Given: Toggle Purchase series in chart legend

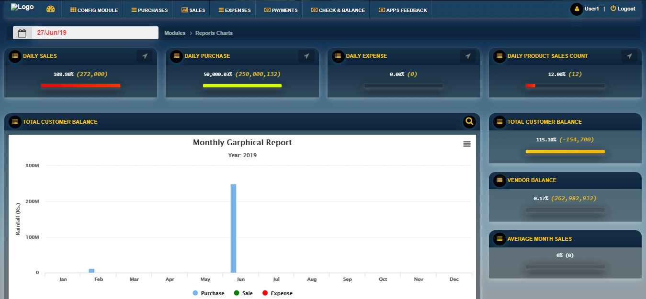Looking at the screenshot, I should [208, 293].
